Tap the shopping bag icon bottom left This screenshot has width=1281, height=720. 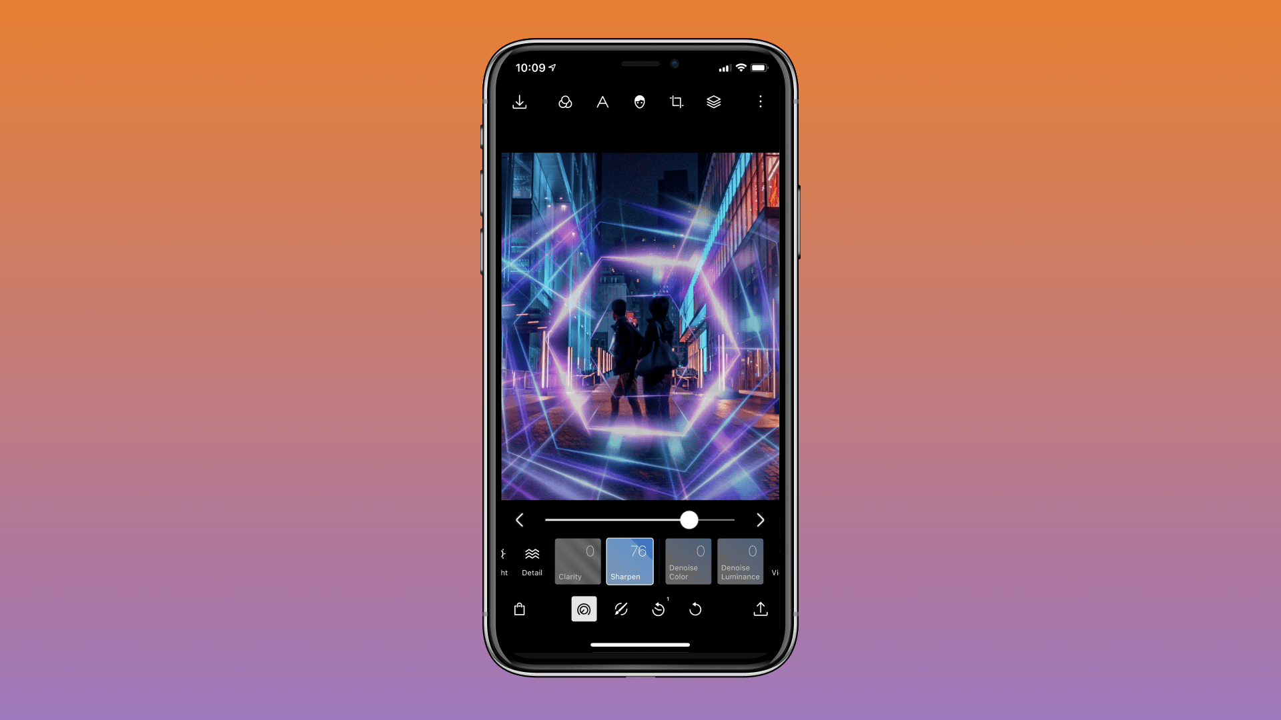(x=520, y=609)
